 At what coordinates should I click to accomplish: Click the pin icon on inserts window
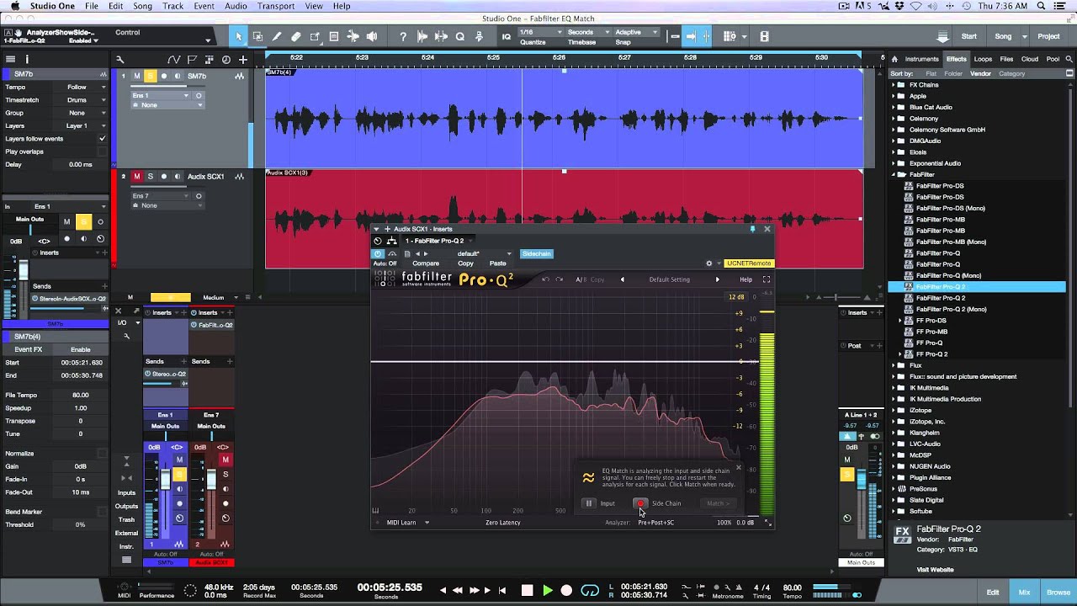point(752,229)
